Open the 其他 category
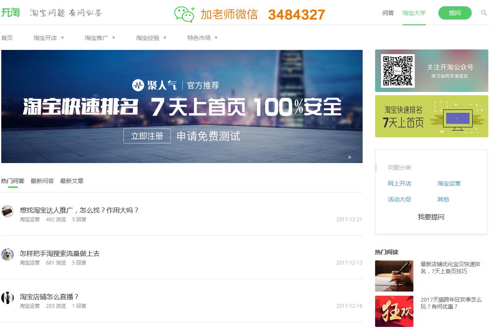This screenshot has width=490, height=329. pos(443,199)
